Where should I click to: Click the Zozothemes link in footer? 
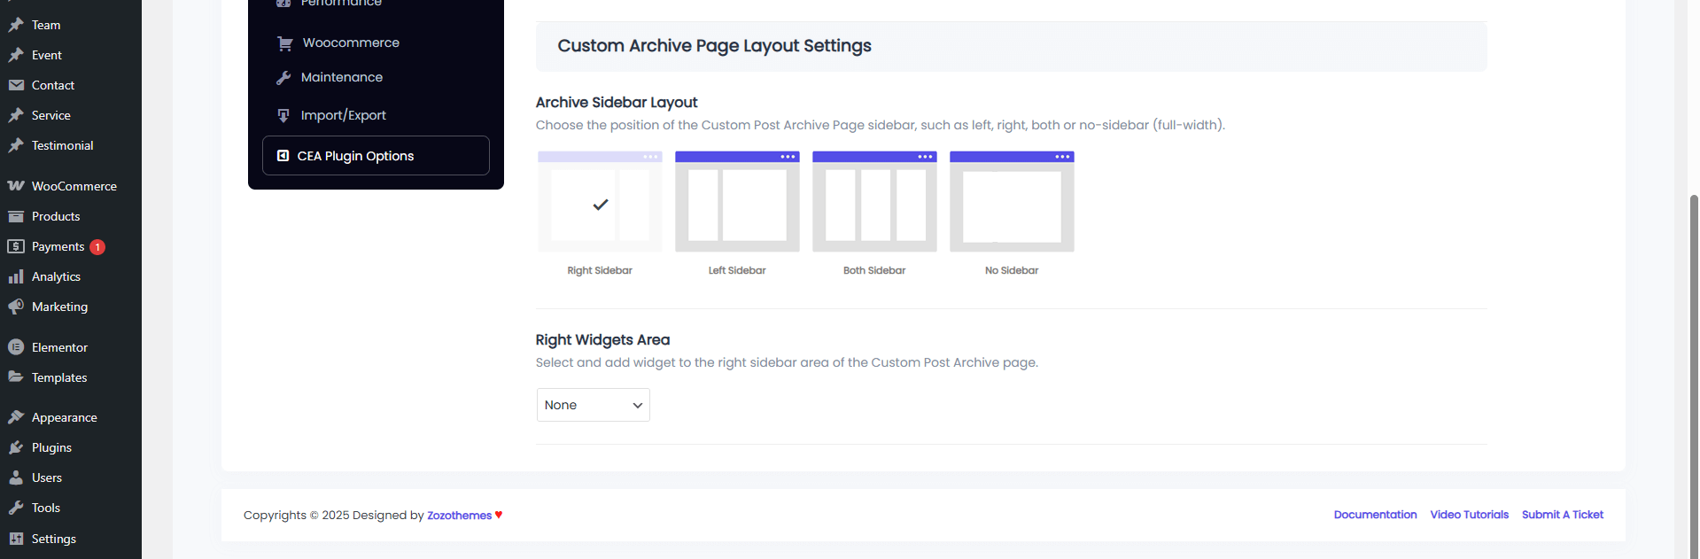(x=459, y=516)
